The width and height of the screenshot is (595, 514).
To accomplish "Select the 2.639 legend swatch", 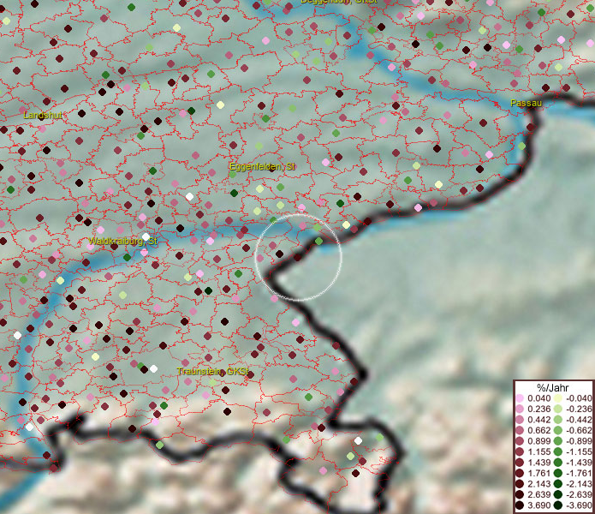I will (x=520, y=494).
